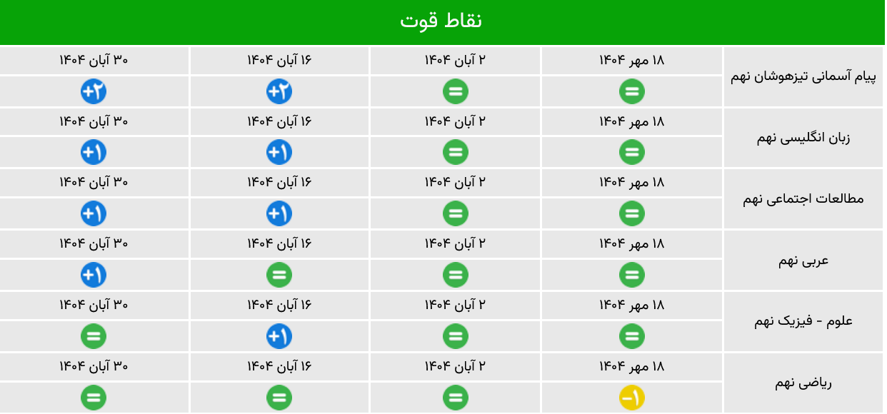887x414 pixels.
Task: Select the علوم - فیزیک نهم row label
Action: (x=803, y=321)
